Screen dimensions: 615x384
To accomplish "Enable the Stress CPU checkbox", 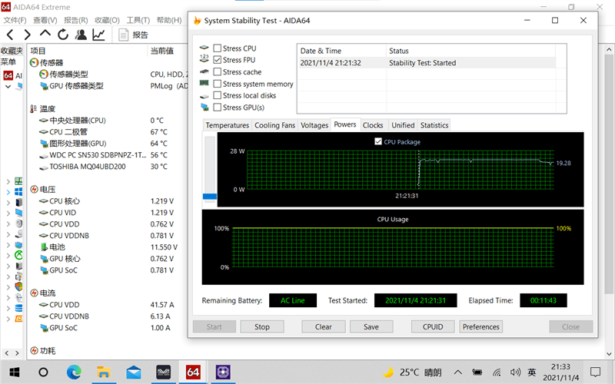I will 218,48.
